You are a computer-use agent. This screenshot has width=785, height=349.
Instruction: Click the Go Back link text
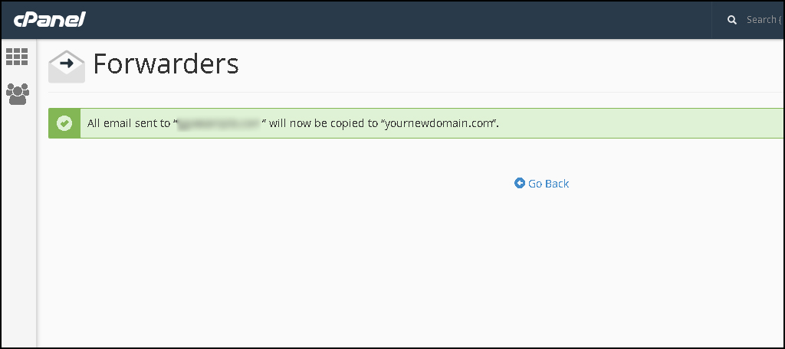point(548,184)
